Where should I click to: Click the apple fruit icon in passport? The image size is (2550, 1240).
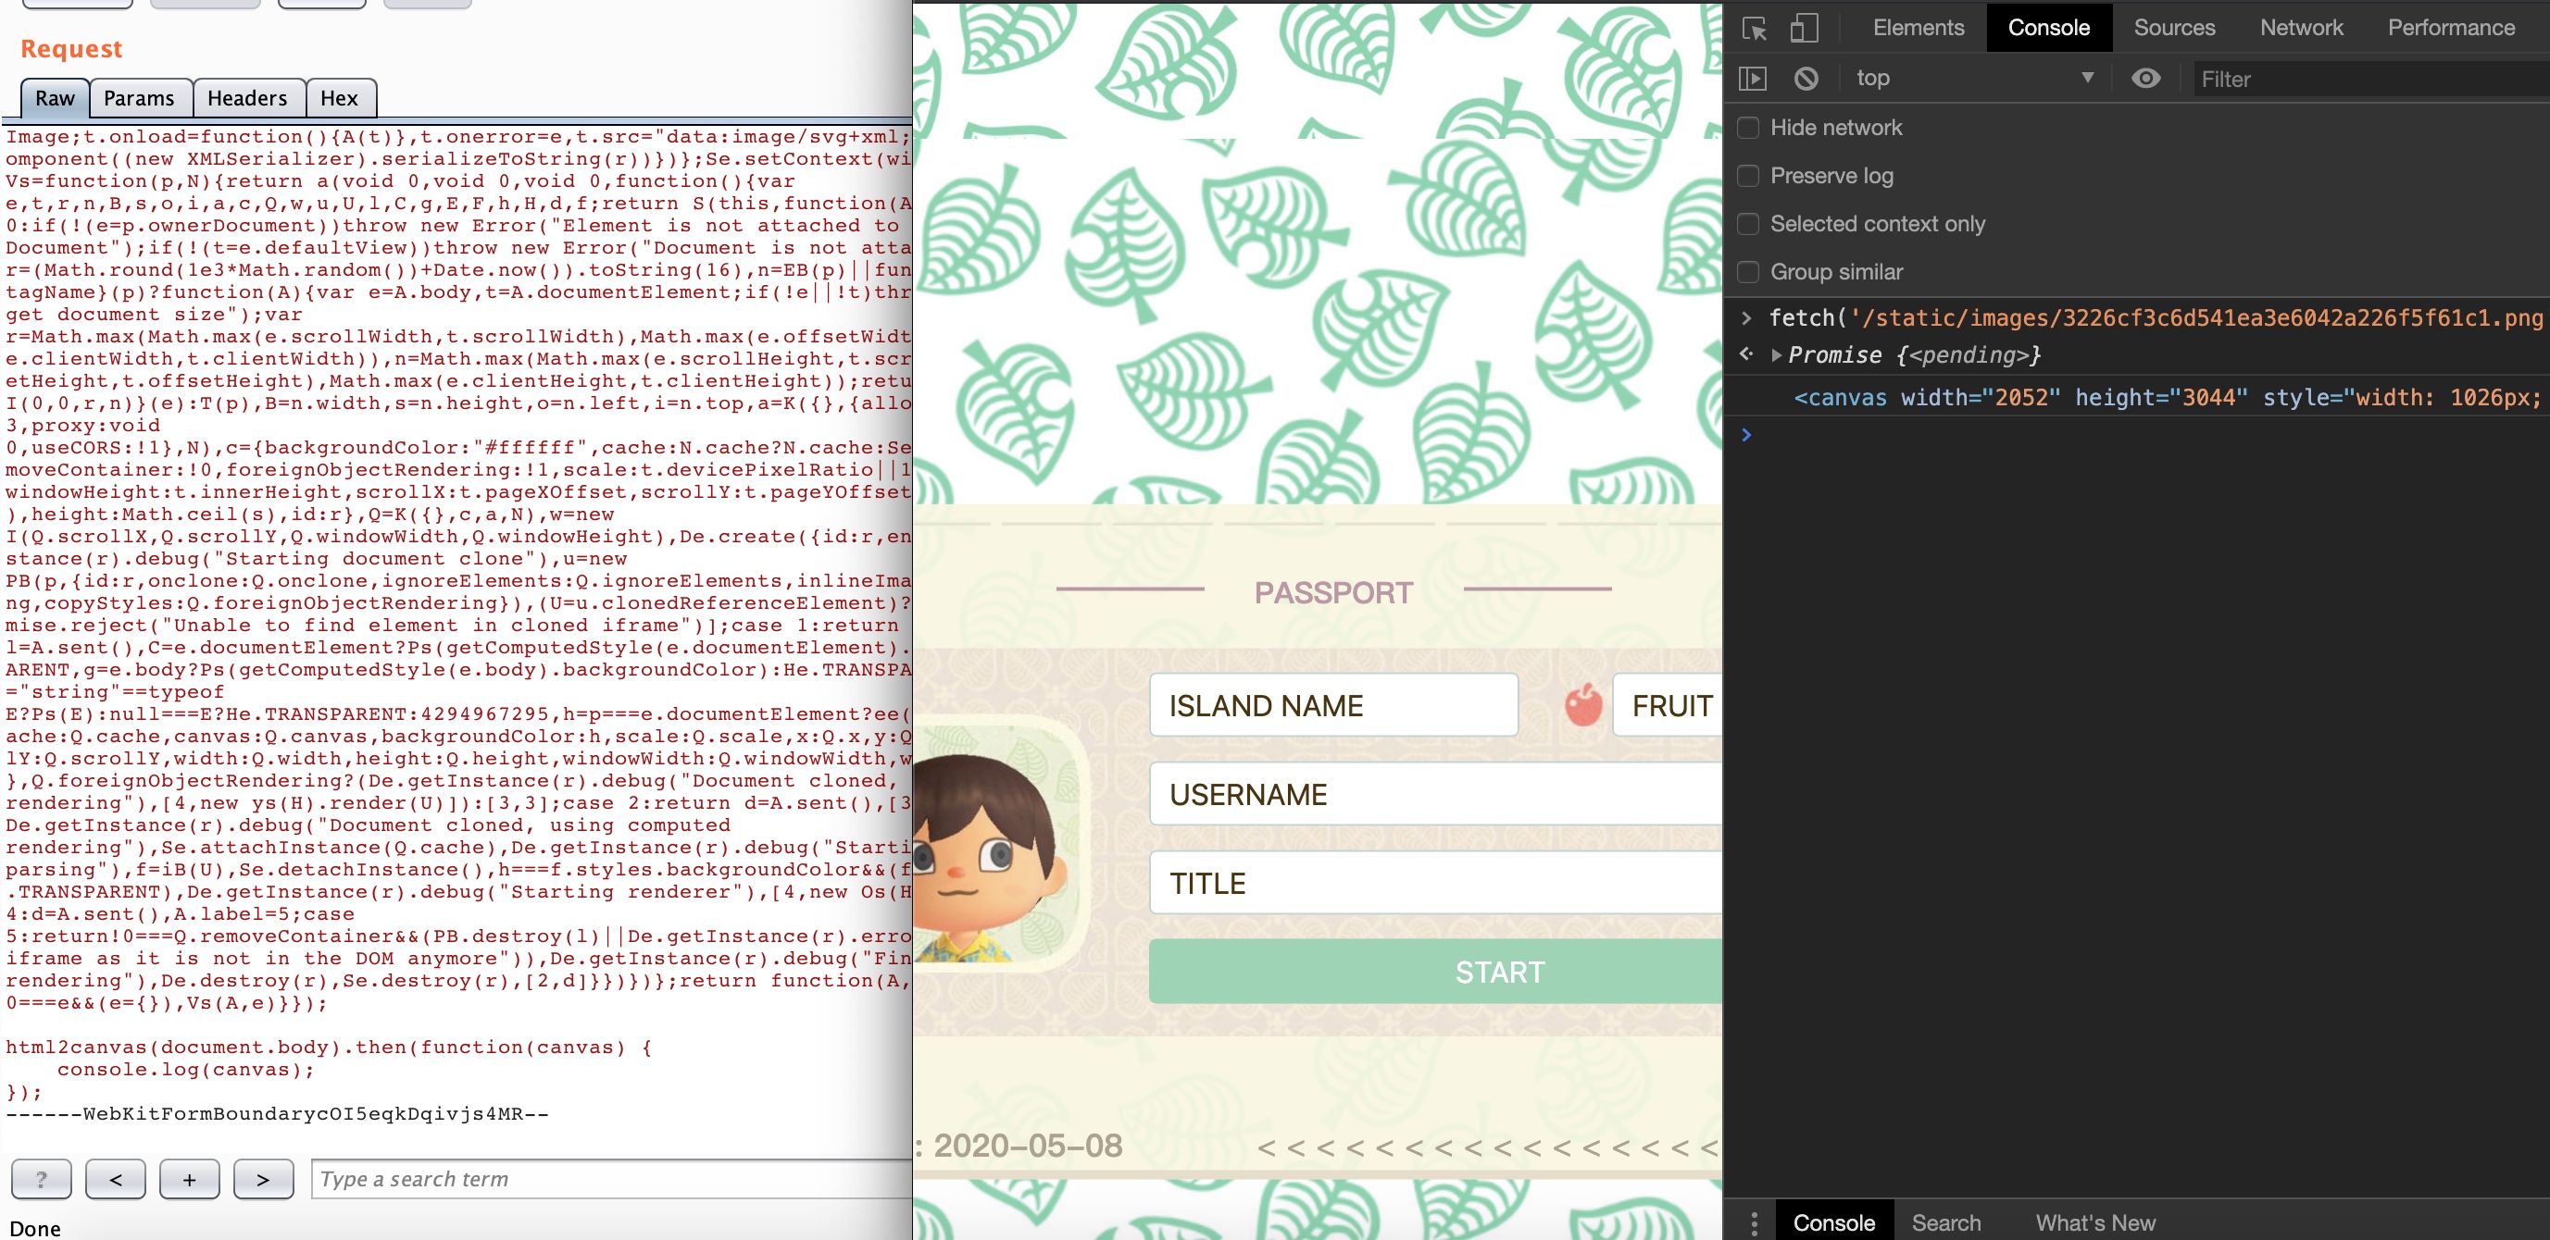[1582, 704]
